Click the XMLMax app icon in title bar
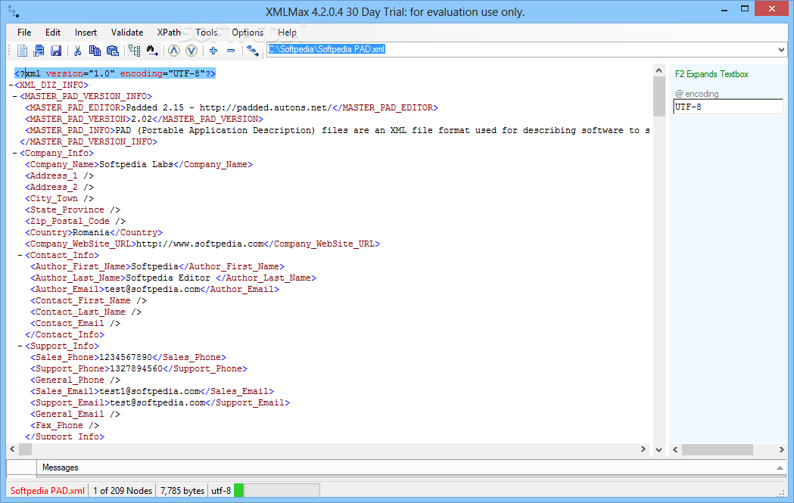 pos(14,12)
